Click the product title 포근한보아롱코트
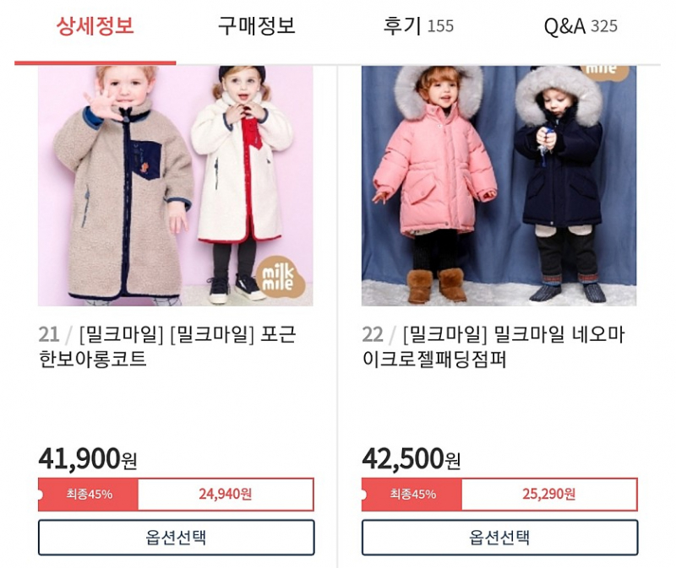 pyautogui.click(x=167, y=346)
